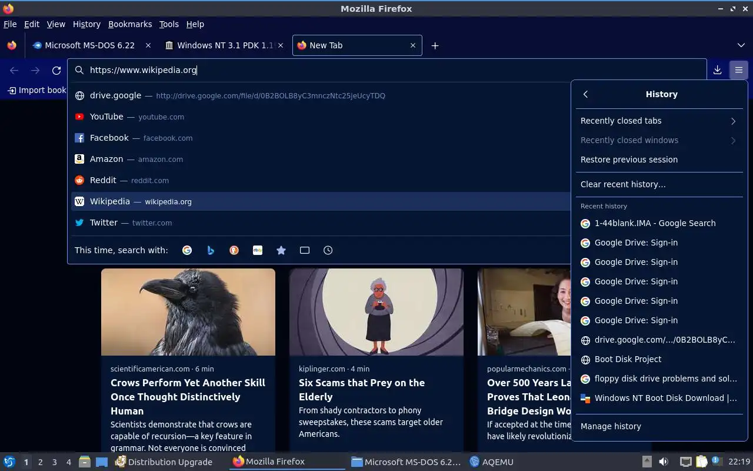
Task: Close the Windows NT 3.1 PDK tab
Action: pos(281,45)
